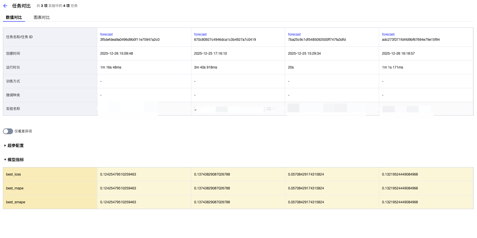Toggle the 仅看差异项 switch
477x238 pixels.
coord(8,131)
